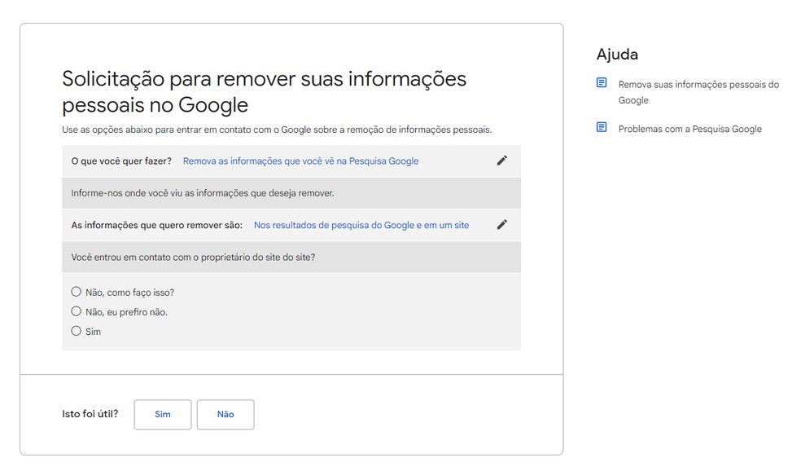This screenshot has height=471, width=801.
Task: Click 'Nos resultados de pesquisa do Google' answer text
Action: (361, 225)
